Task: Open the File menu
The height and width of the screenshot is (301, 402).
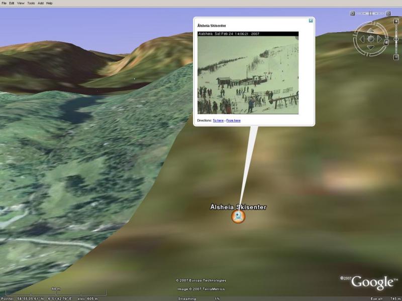Action: point(4,3)
